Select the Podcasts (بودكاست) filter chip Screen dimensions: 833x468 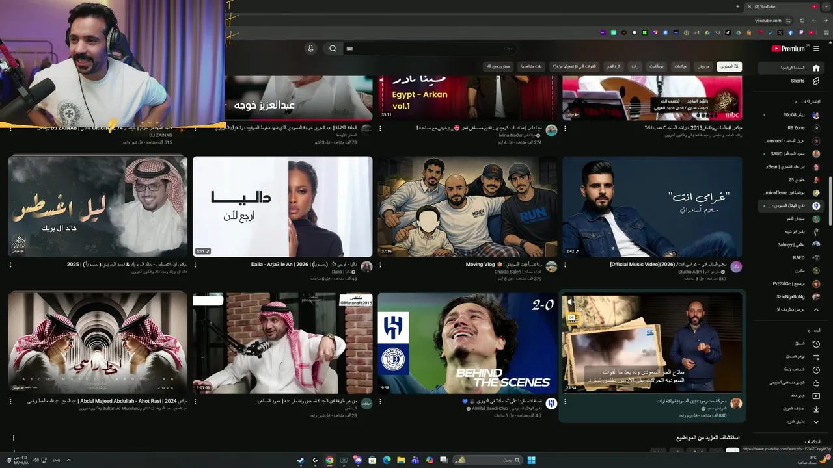(x=657, y=66)
